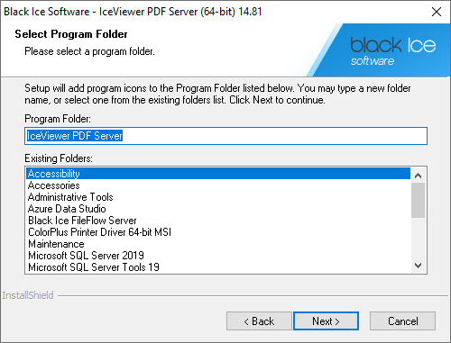Click the Black Ice Software logo
The height and width of the screenshot is (343, 451).
[392, 50]
